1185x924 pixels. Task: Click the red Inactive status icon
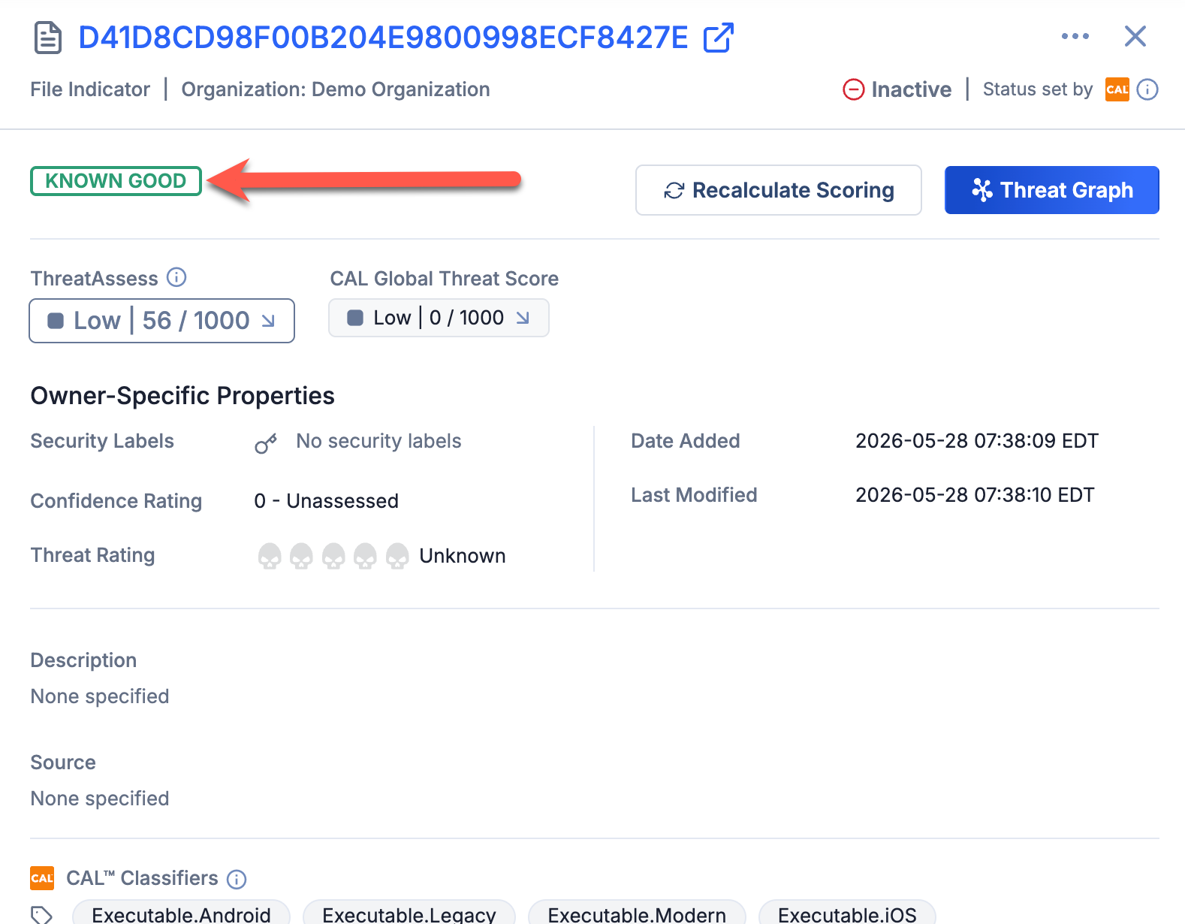tap(853, 89)
